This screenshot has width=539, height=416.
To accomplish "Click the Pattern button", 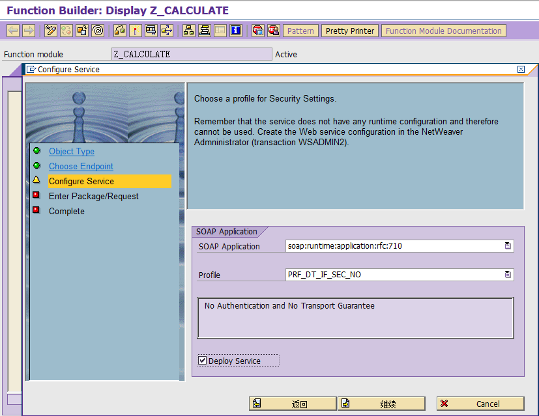I will click(x=300, y=31).
